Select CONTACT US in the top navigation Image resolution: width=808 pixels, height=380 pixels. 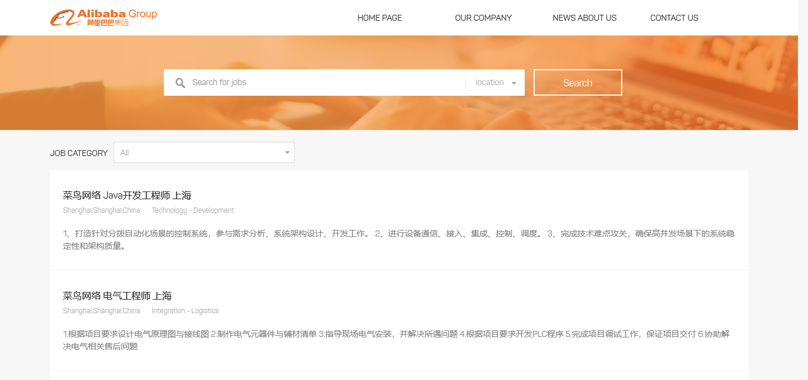pyautogui.click(x=674, y=18)
